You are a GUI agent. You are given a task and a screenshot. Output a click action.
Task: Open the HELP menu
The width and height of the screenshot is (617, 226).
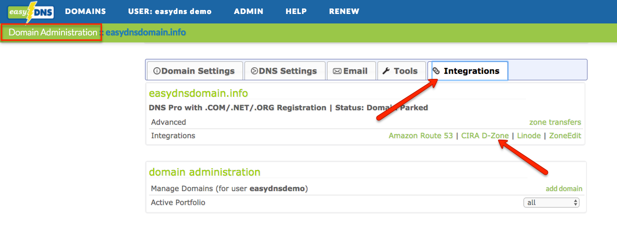[296, 11]
